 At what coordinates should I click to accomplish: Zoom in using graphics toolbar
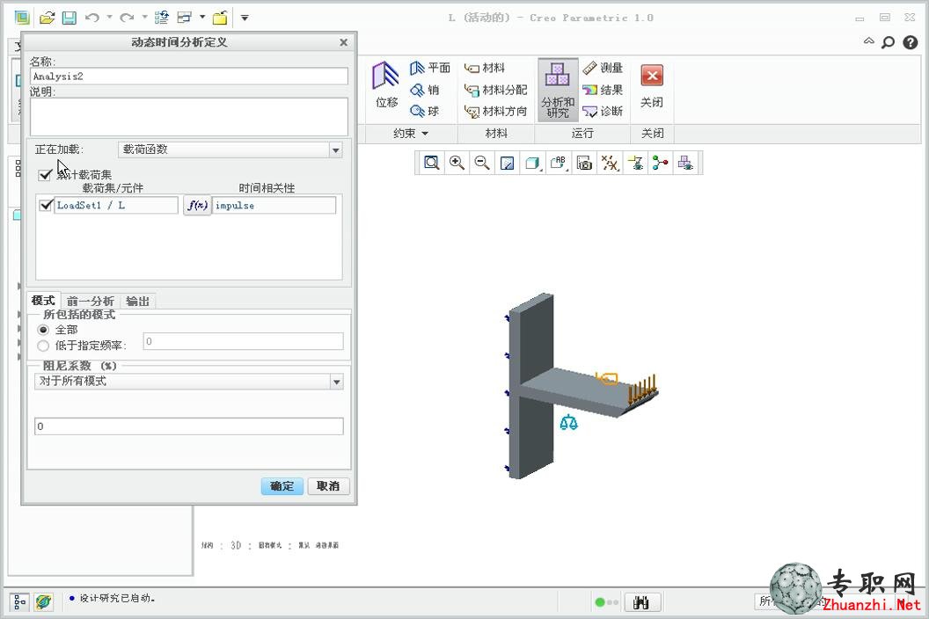pos(457,163)
